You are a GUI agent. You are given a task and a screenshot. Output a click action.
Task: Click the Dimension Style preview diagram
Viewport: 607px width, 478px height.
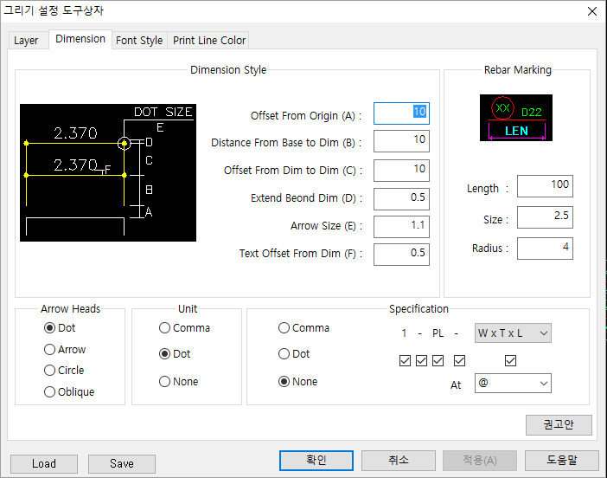point(108,172)
